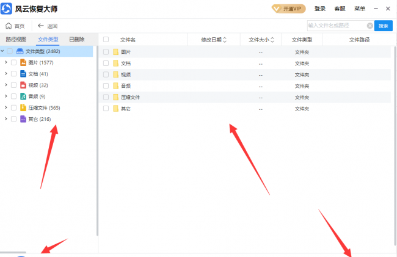
Task: Click the tree panel vertical scrollbar
Action: click(x=97, y=140)
